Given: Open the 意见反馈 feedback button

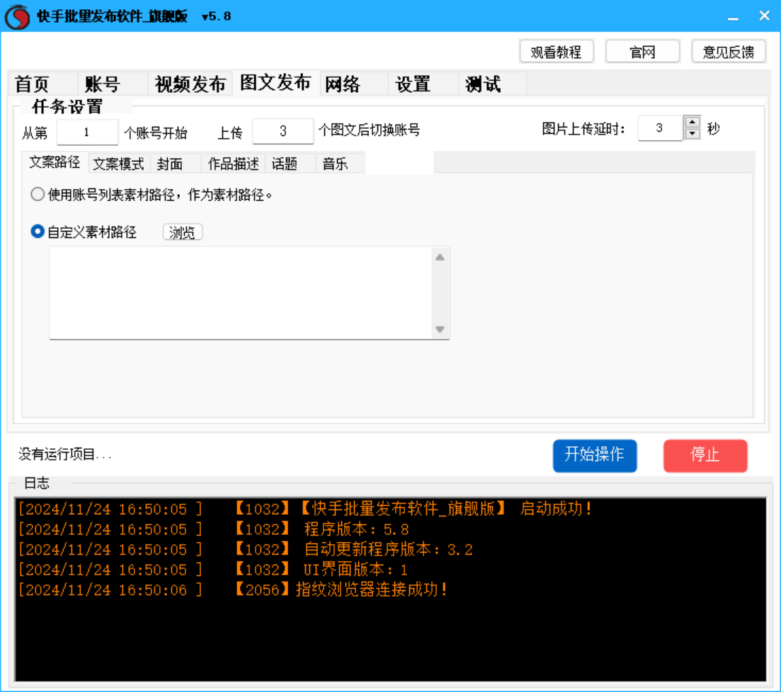Looking at the screenshot, I should pos(729,52).
